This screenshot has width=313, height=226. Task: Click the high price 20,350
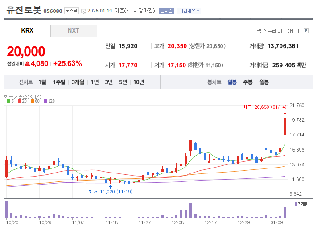click(x=177, y=46)
